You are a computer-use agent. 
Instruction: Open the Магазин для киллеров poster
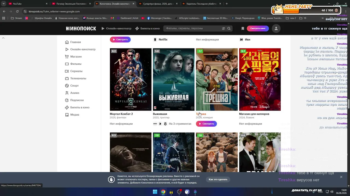pos(260,79)
